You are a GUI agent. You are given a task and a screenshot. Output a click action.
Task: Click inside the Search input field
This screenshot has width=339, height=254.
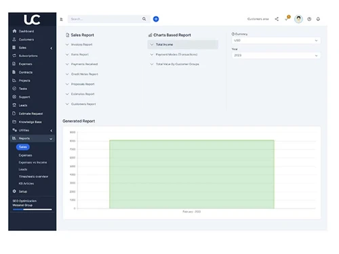point(105,19)
